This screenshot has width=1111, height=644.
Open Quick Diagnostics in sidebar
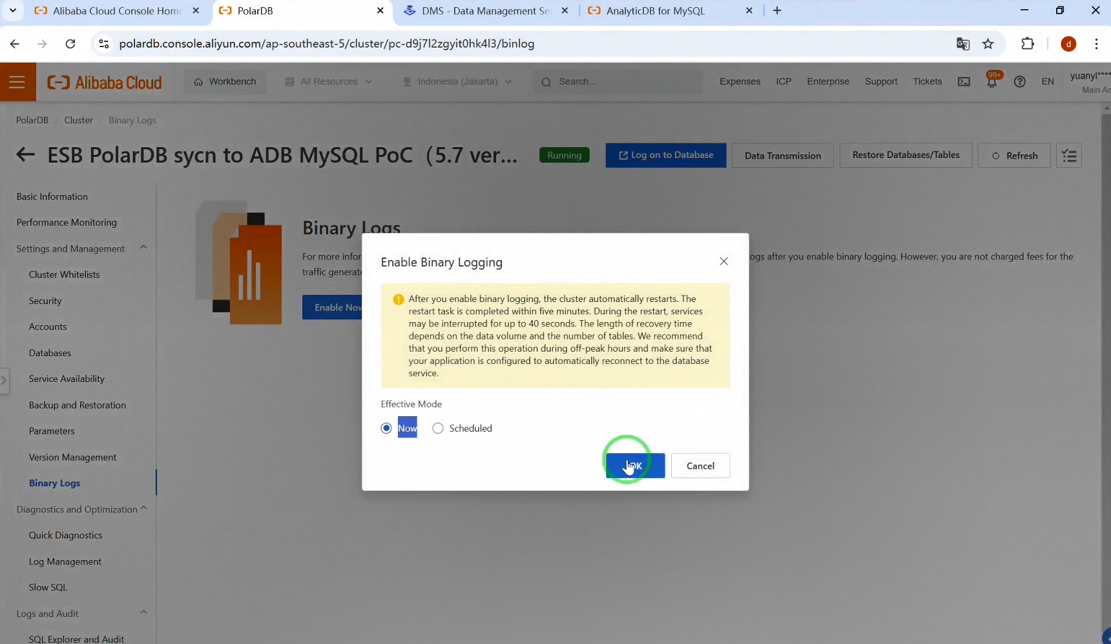65,535
